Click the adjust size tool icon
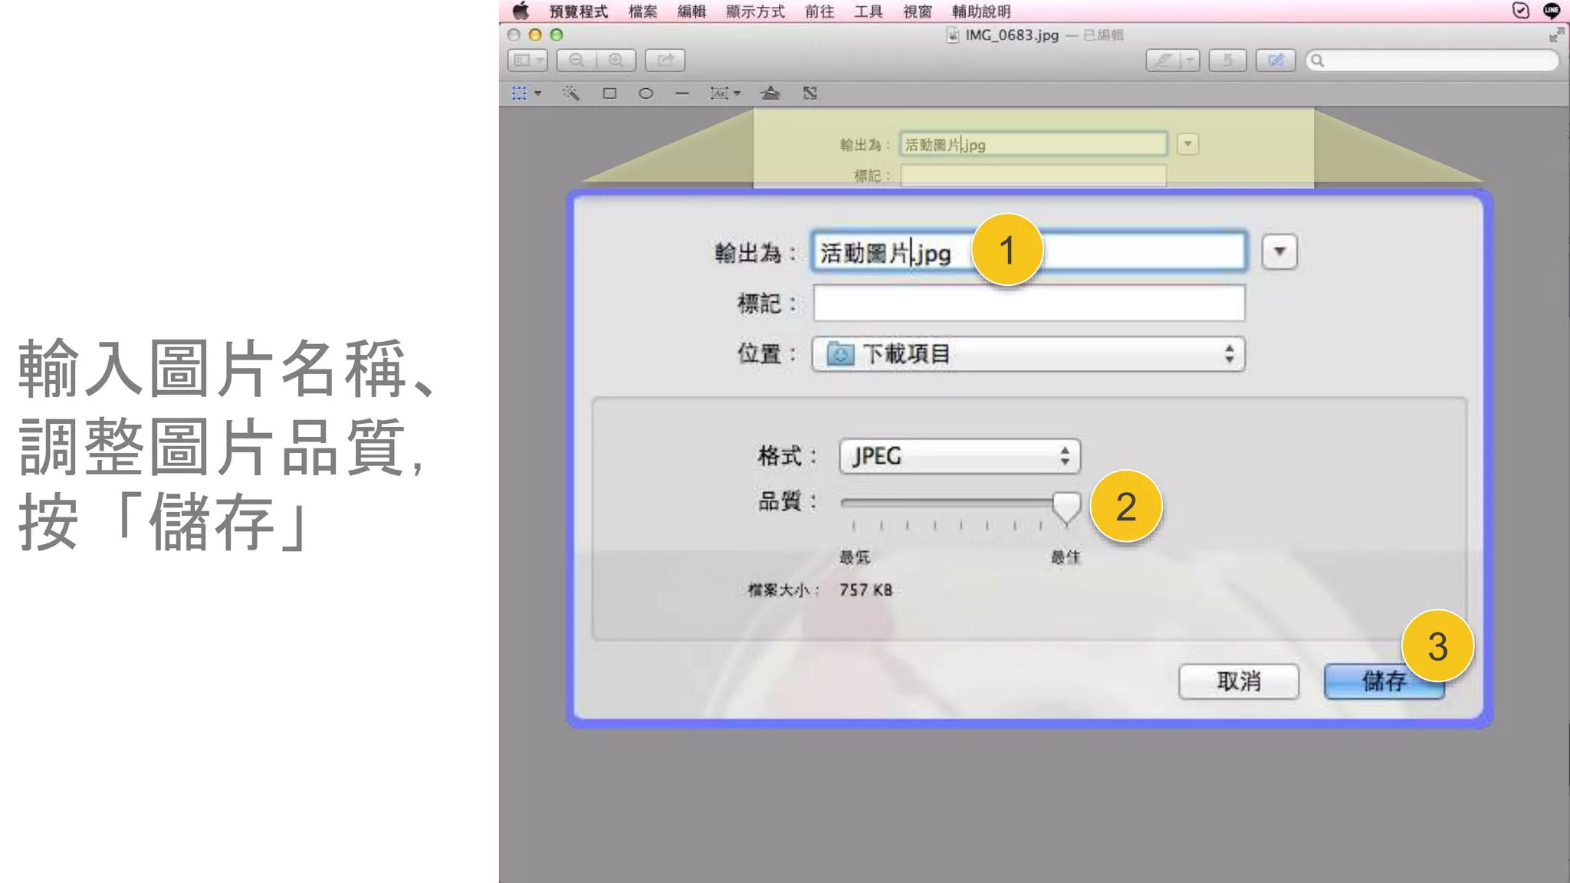Viewport: 1570px width, 883px height. tap(810, 94)
